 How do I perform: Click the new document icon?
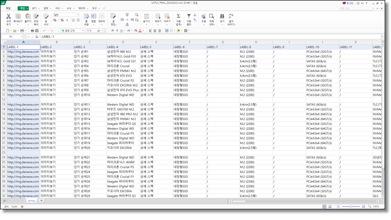click(x=7, y=31)
